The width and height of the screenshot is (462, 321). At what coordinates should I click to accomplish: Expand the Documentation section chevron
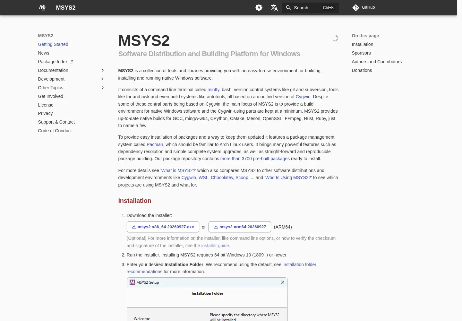103,70
